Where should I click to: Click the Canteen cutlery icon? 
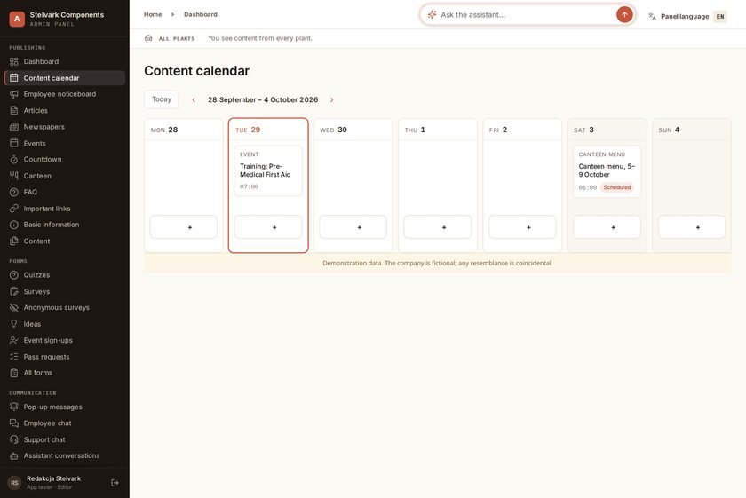tap(14, 176)
